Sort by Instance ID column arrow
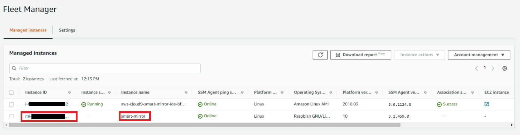520x135 pixels. (69, 93)
